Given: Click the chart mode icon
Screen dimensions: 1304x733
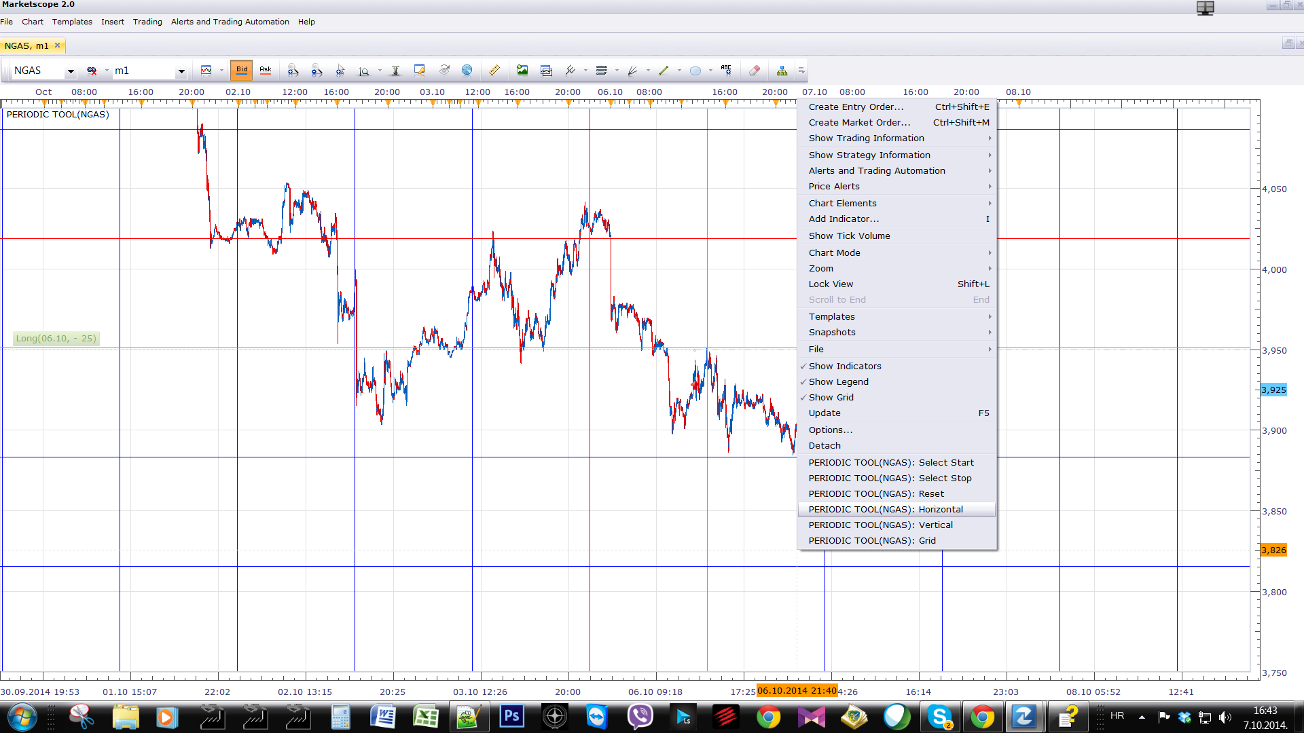Looking at the screenshot, I should [206, 70].
